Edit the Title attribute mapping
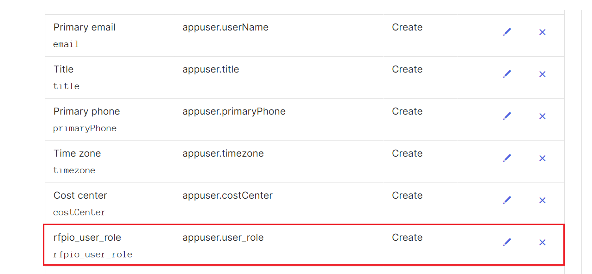592x274 pixels. [x=507, y=74]
